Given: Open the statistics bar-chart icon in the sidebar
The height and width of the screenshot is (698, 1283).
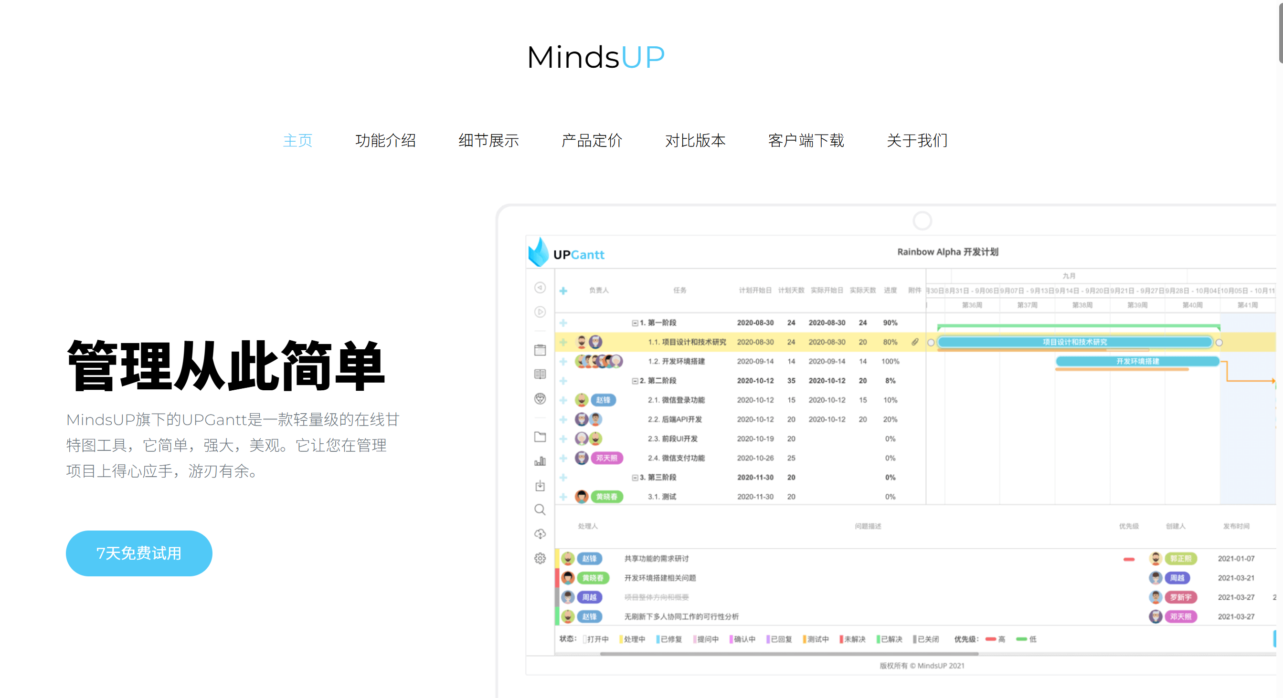Looking at the screenshot, I should [x=540, y=461].
